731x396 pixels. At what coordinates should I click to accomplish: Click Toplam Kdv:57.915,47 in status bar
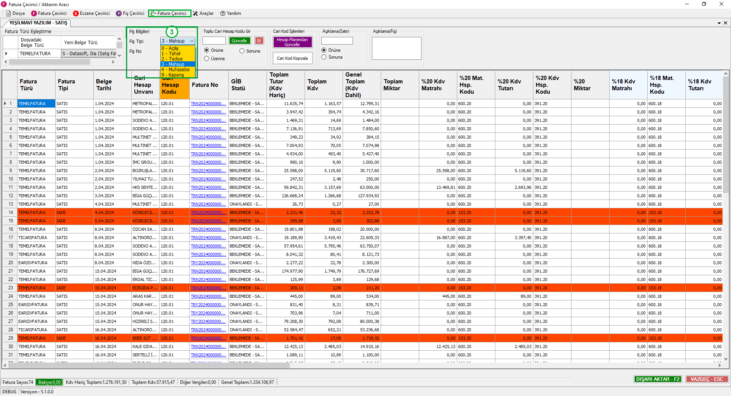click(153, 382)
